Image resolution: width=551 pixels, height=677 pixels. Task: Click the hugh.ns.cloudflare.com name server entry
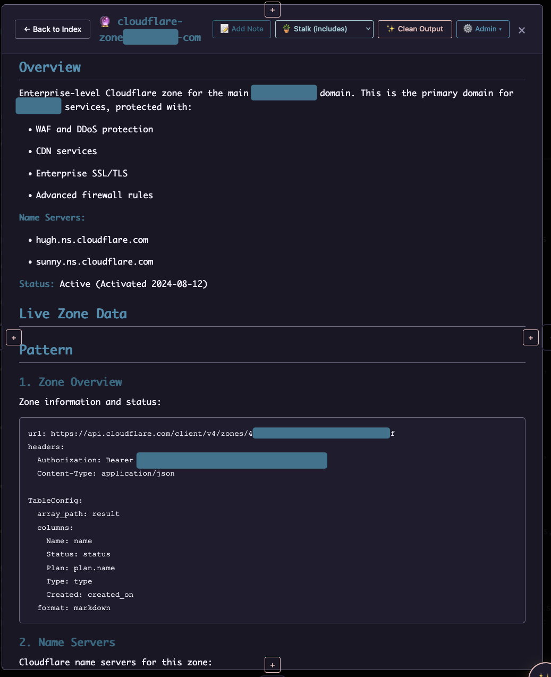coord(92,240)
